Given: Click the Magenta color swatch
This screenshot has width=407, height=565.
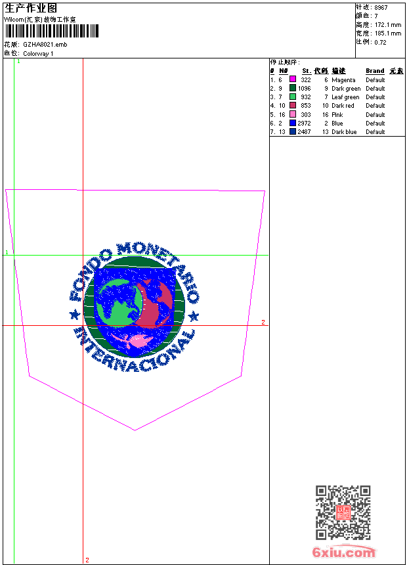Looking at the screenshot, I should coord(293,79).
